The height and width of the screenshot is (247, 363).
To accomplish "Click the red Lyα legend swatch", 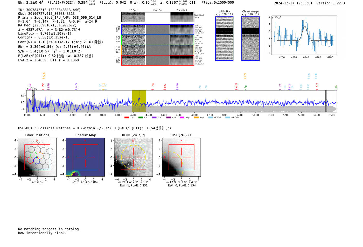I will (127, 118).
